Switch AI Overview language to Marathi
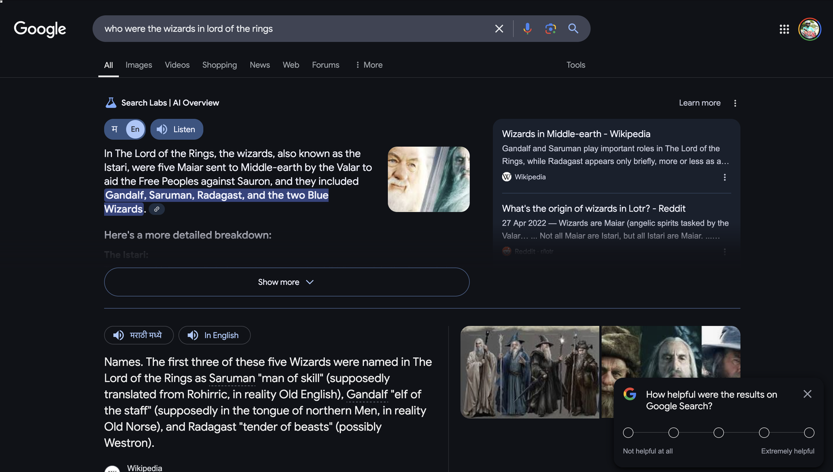Image resolution: width=833 pixels, height=472 pixels. 115,129
